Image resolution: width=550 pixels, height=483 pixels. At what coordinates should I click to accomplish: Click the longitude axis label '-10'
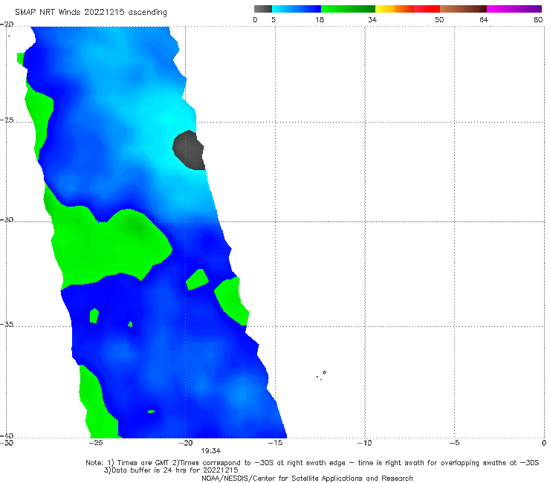tap(365, 443)
